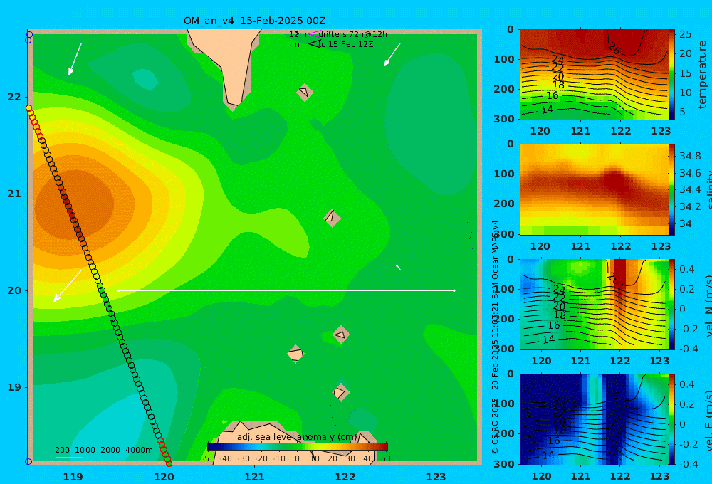Image resolution: width=712 pixels, height=484 pixels.
Task: Click the '26' contour label in temperature panel
Action: coord(614,48)
